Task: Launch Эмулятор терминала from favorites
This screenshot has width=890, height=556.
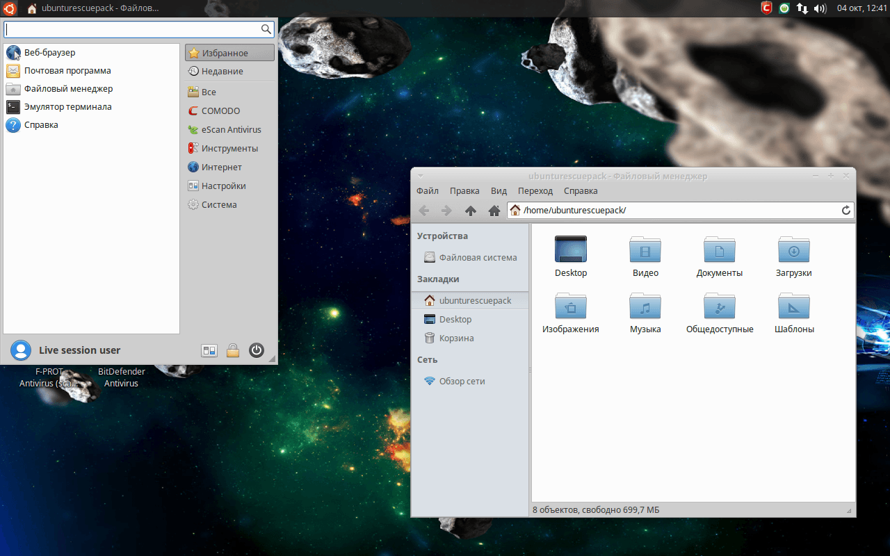Action: (67, 107)
